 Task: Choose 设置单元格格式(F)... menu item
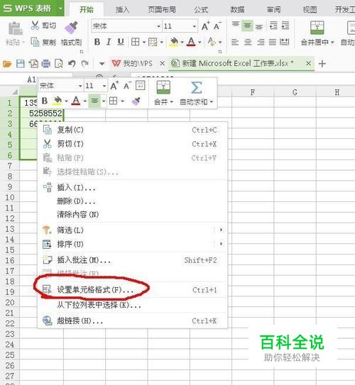pyautogui.click(x=132, y=290)
